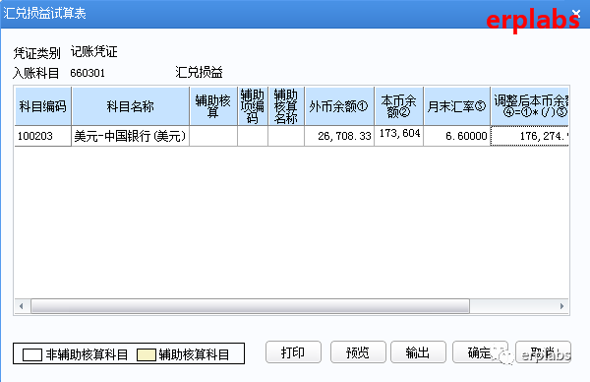Click the 26,708.33 foreign balance cell

click(339, 136)
